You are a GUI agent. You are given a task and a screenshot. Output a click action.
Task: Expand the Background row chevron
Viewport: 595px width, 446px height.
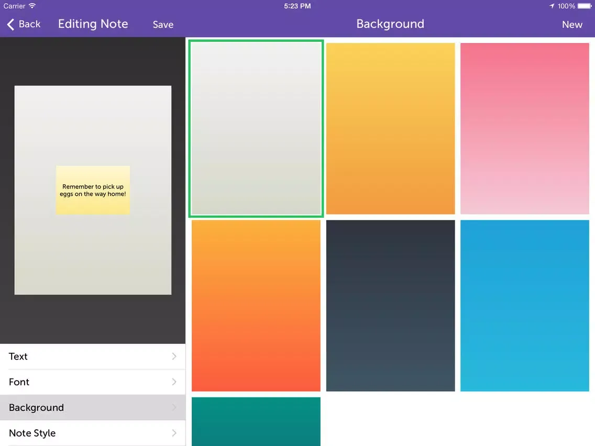(174, 407)
